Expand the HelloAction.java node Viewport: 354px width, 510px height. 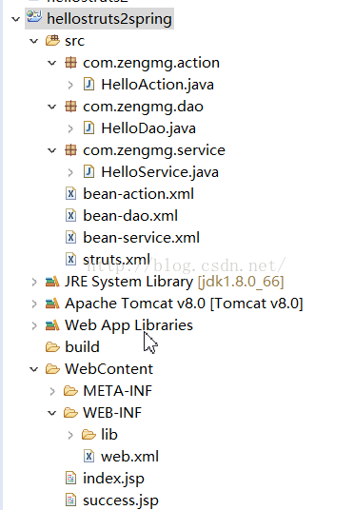coord(70,85)
